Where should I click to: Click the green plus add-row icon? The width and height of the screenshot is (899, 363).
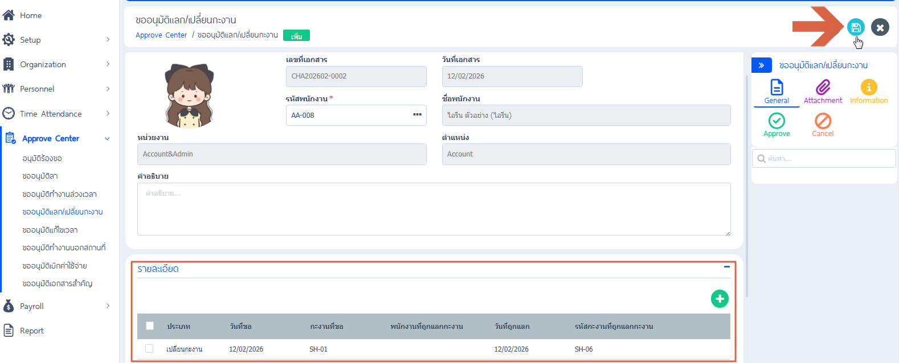[720, 299]
